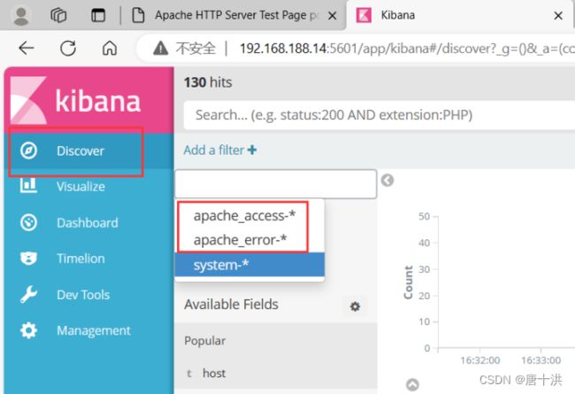Viewport: 575px width, 394px height.
Task: Focus the Kibana search query box
Action: (379, 115)
